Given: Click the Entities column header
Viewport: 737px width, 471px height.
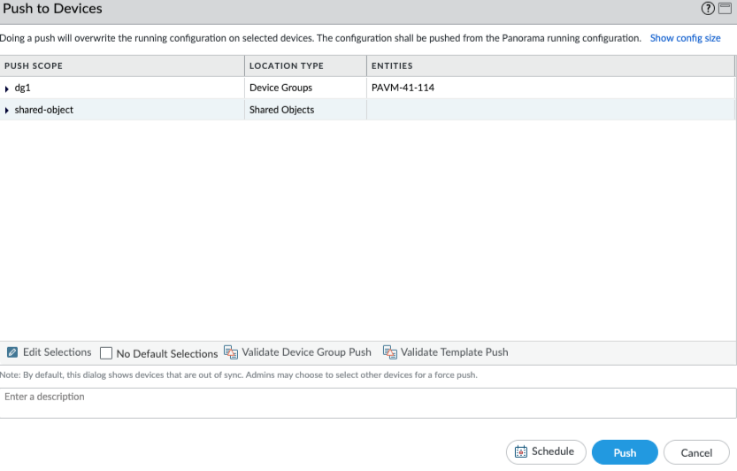Looking at the screenshot, I should [x=392, y=66].
